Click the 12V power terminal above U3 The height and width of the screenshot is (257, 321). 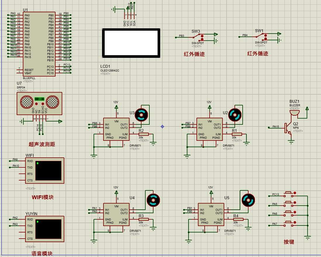click(x=116, y=107)
